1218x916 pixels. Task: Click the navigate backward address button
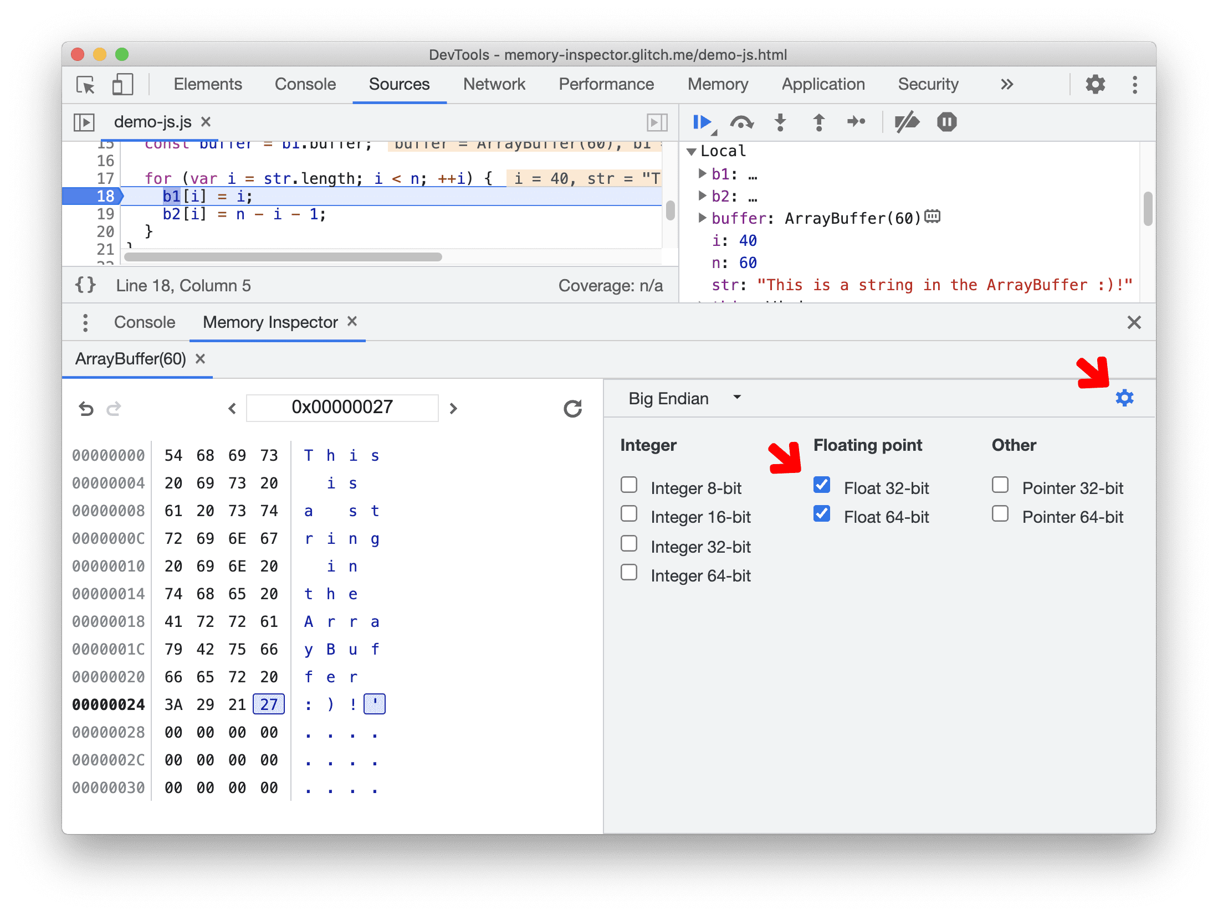(x=231, y=407)
